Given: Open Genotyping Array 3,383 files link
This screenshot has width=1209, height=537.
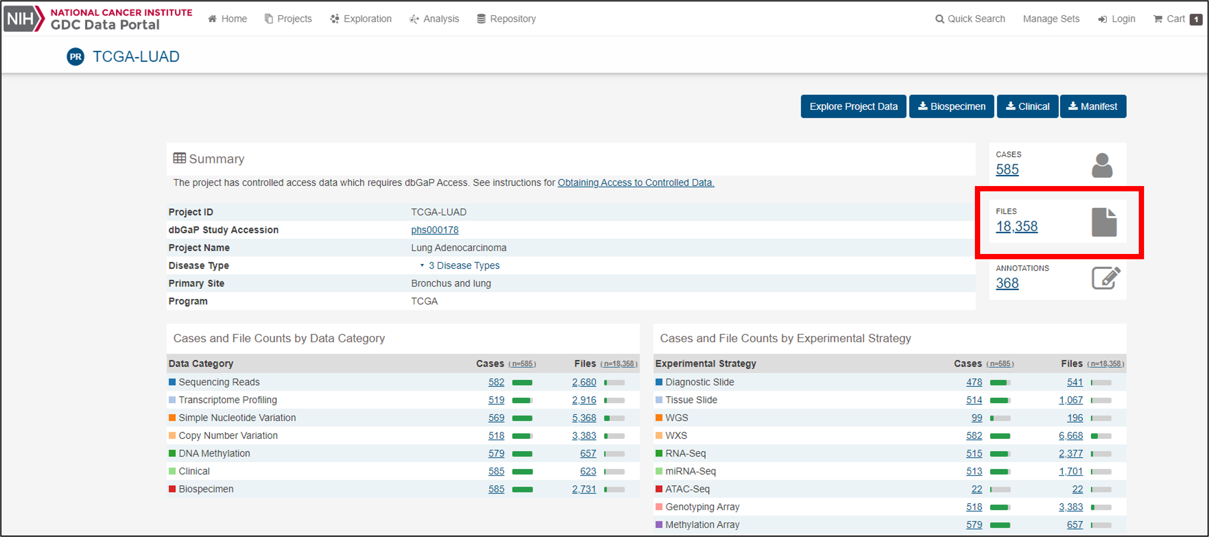Looking at the screenshot, I should coord(1070,507).
